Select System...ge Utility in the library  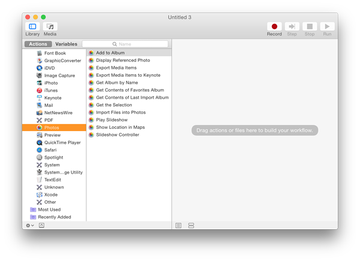[x=54, y=172]
